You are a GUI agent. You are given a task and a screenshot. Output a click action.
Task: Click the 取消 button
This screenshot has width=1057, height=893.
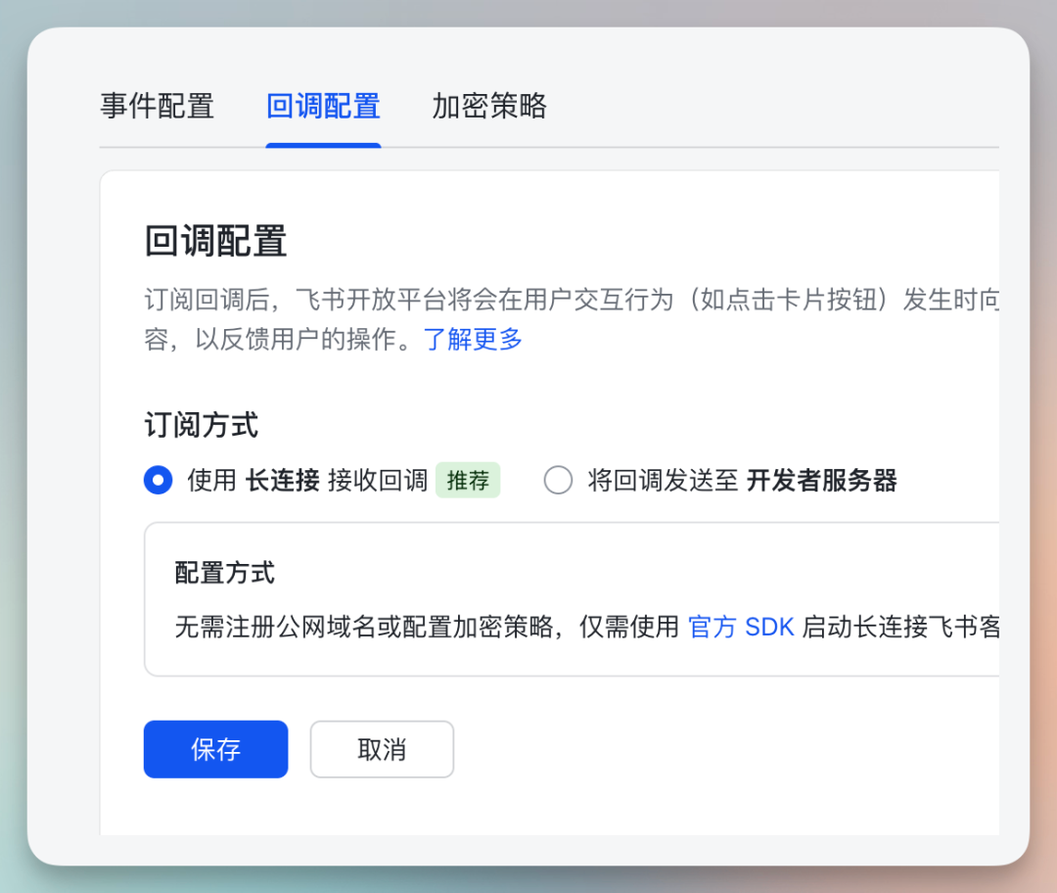382,750
